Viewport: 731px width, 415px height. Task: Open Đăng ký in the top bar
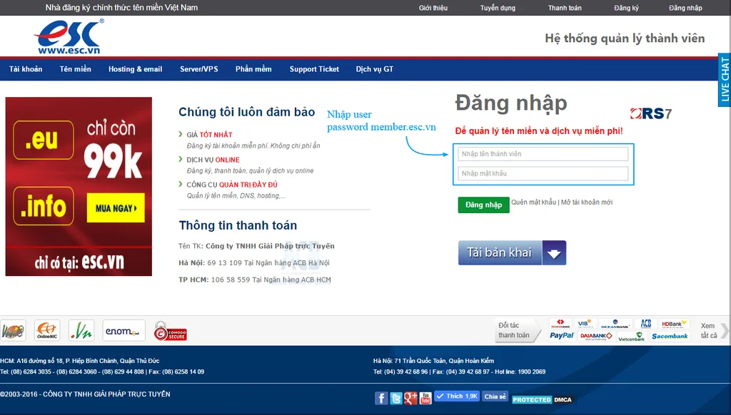(x=626, y=8)
